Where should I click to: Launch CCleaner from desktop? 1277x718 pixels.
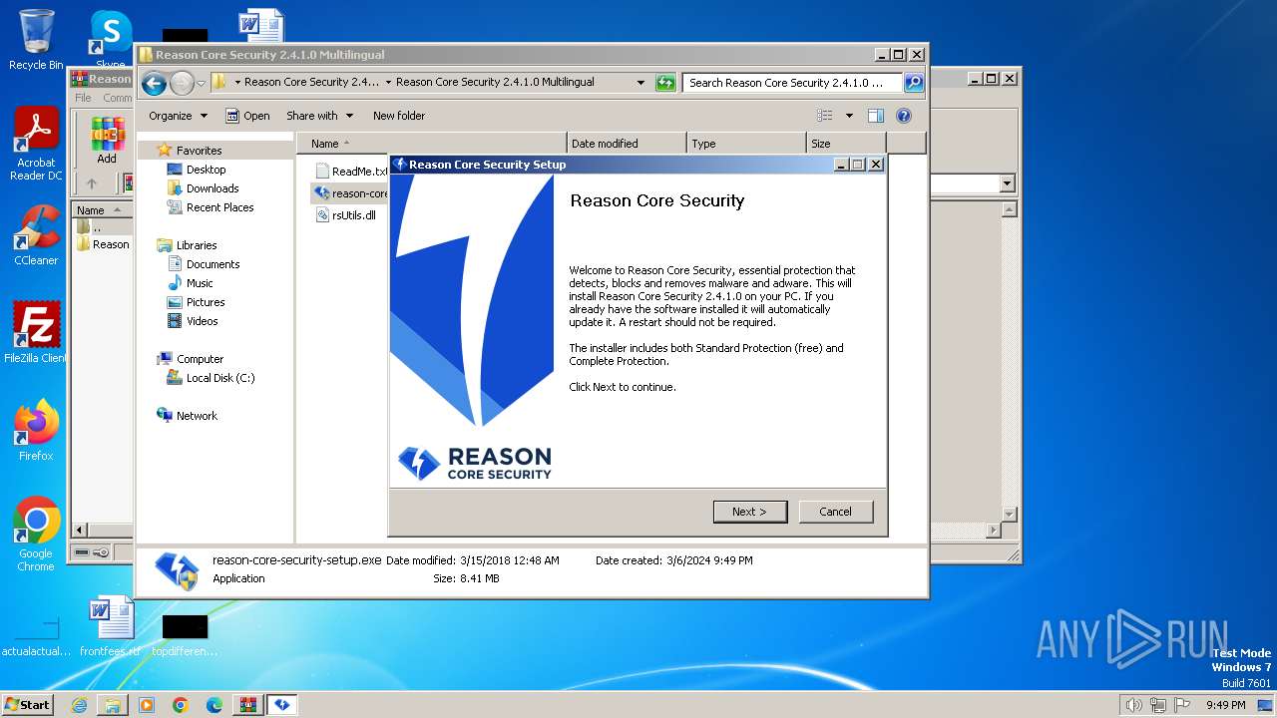(36, 235)
